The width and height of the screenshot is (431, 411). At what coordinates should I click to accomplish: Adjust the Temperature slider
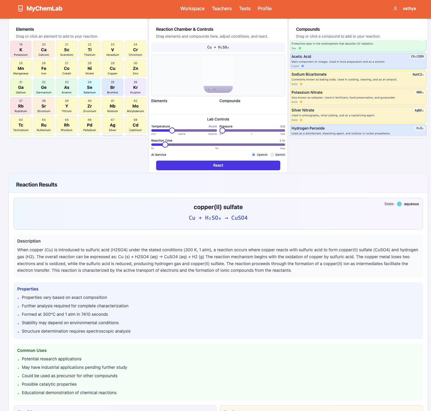pyautogui.click(x=172, y=130)
